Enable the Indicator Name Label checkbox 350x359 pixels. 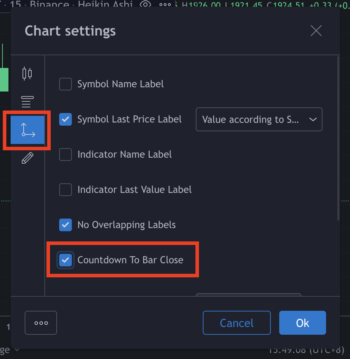coord(65,154)
